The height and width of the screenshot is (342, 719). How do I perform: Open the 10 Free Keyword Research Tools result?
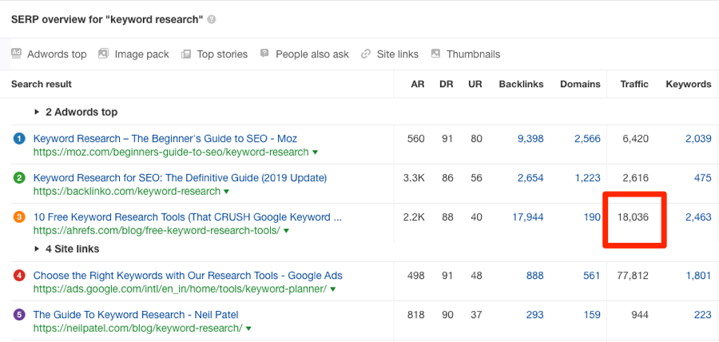coord(188,217)
